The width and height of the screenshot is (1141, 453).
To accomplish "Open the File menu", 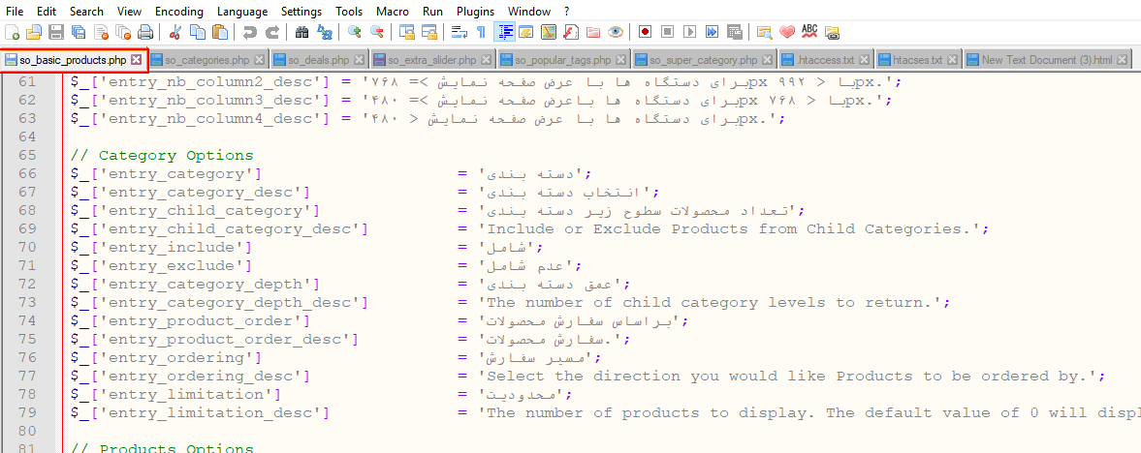I will point(14,12).
